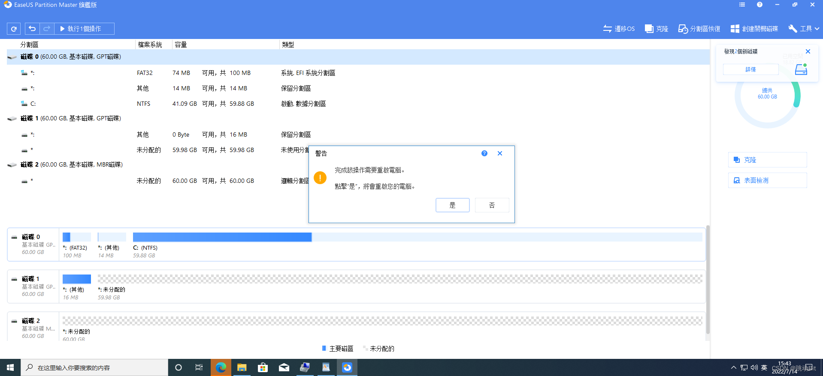This screenshot has height=376, width=823.
Task: Click 是 to restart the computer
Action: (452, 205)
